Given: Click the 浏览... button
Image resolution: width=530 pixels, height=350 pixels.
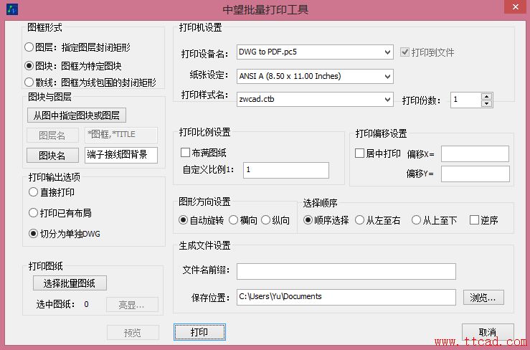Looking at the screenshot, I should 483,297.
